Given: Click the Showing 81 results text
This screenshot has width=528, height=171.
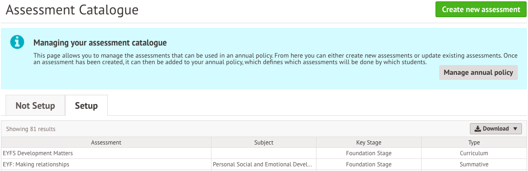Looking at the screenshot, I should [31, 129].
